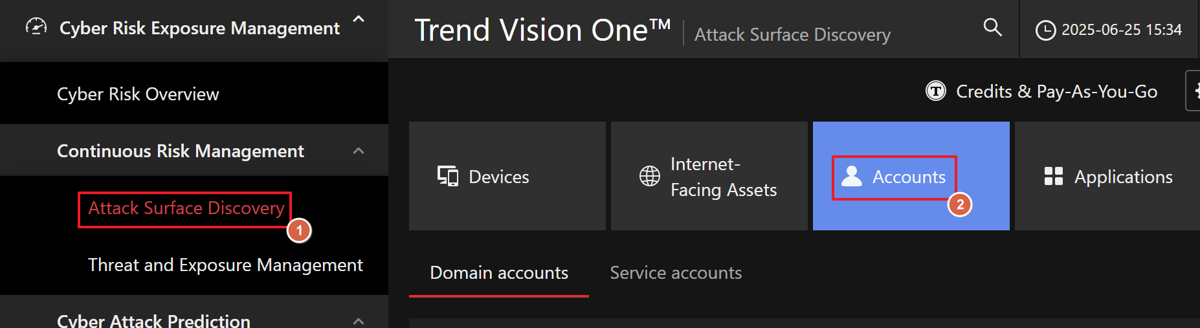Select the Devices asset tile
The image size is (1200, 328).
507,176
